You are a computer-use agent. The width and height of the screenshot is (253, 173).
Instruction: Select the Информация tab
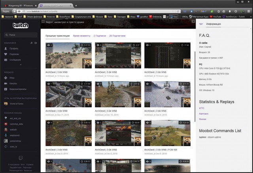tap(213, 24)
